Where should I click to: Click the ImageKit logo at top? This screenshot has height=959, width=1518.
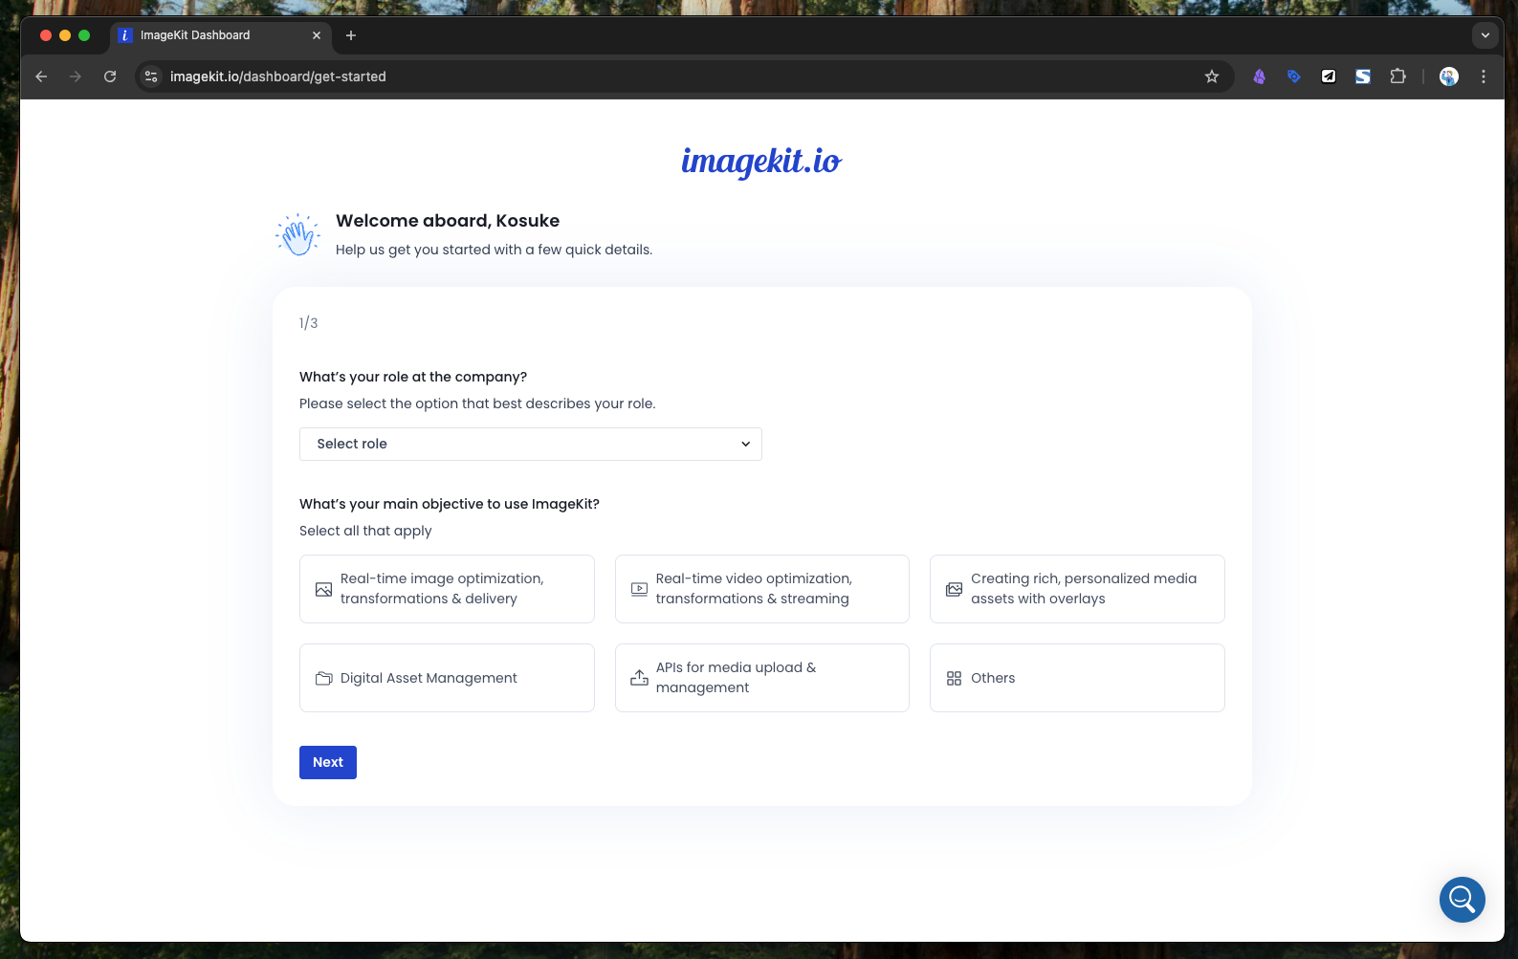tap(760, 162)
